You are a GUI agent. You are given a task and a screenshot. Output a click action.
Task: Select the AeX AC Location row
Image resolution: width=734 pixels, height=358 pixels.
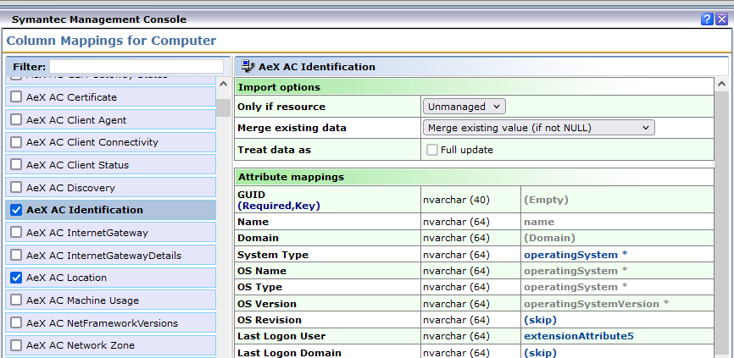(111, 278)
